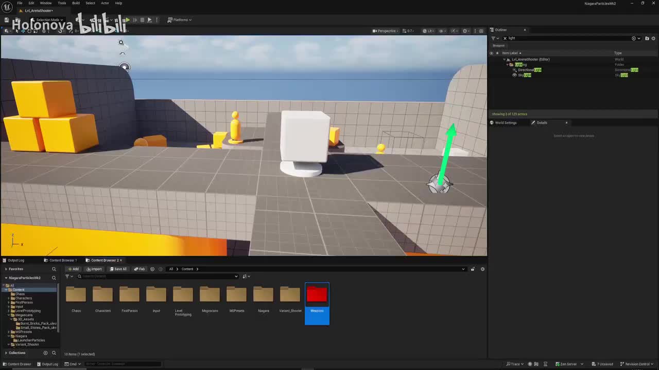This screenshot has height=370, width=659.
Task: Click the Import button
Action: coord(94,269)
